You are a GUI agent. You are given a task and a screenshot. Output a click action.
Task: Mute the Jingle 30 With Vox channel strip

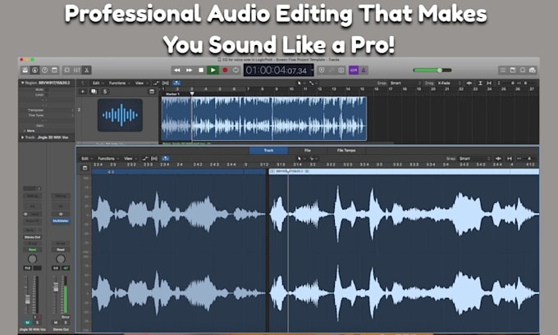pyautogui.click(x=27, y=322)
